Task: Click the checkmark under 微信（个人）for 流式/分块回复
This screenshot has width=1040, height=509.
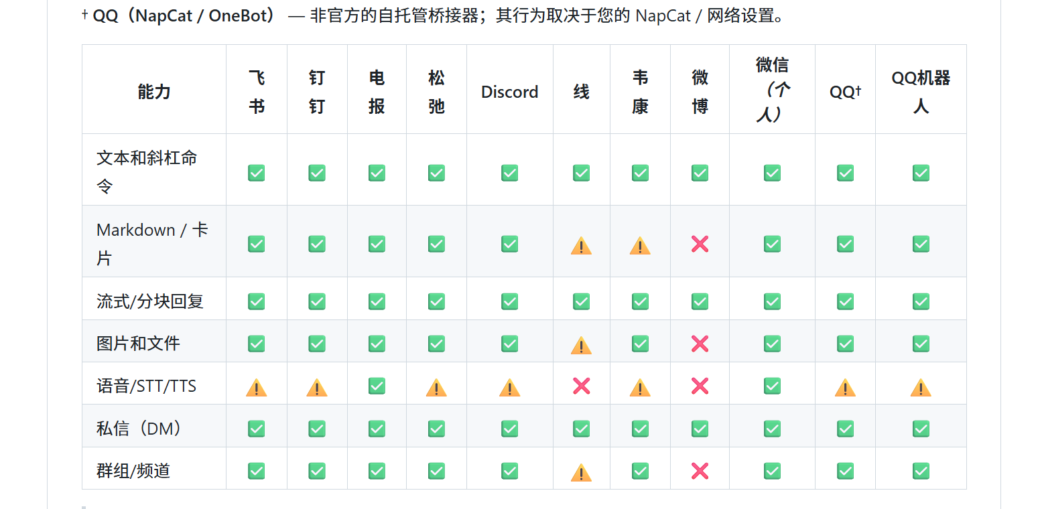Action: click(x=771, y=301)
